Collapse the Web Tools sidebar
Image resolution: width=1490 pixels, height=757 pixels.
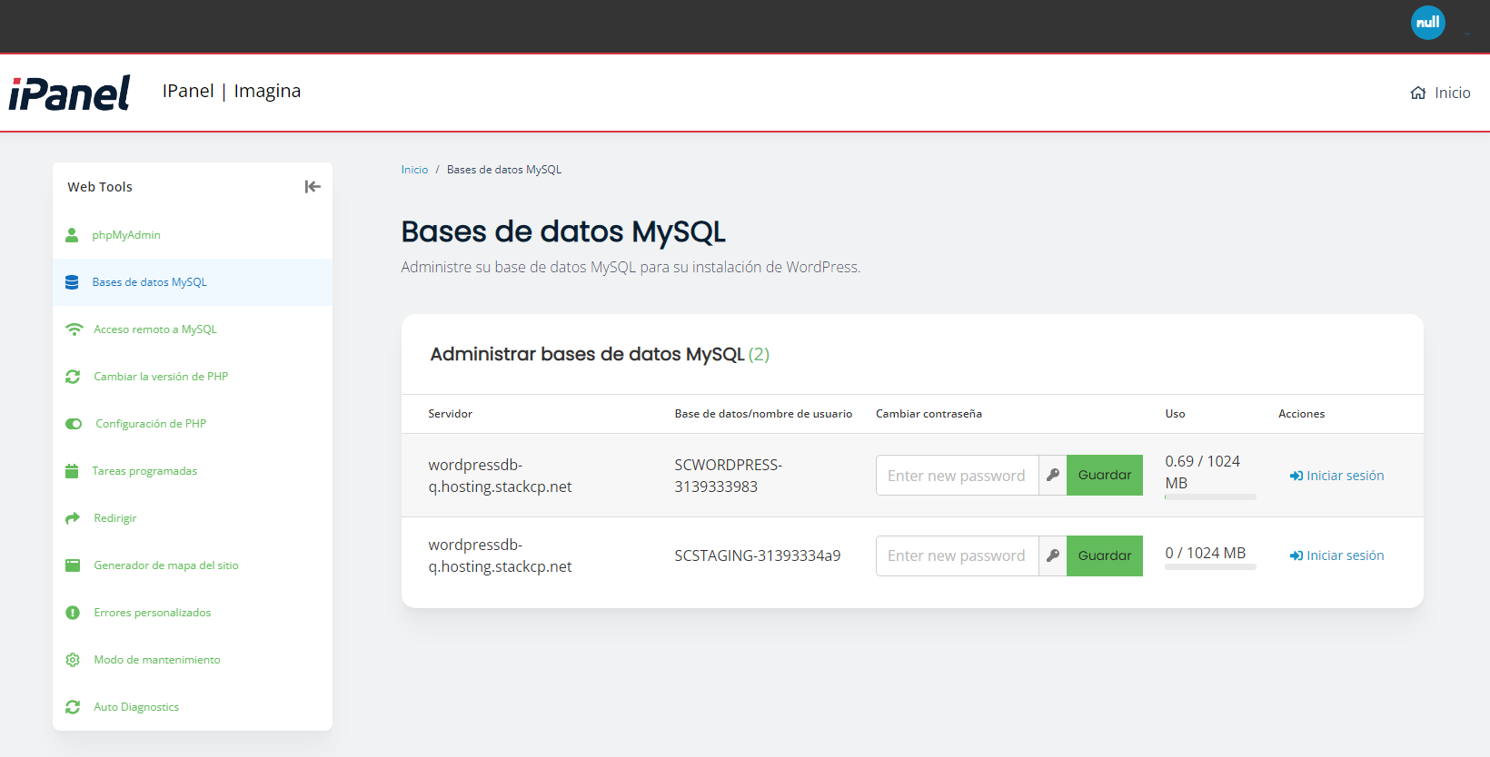[x=313, y=187]
